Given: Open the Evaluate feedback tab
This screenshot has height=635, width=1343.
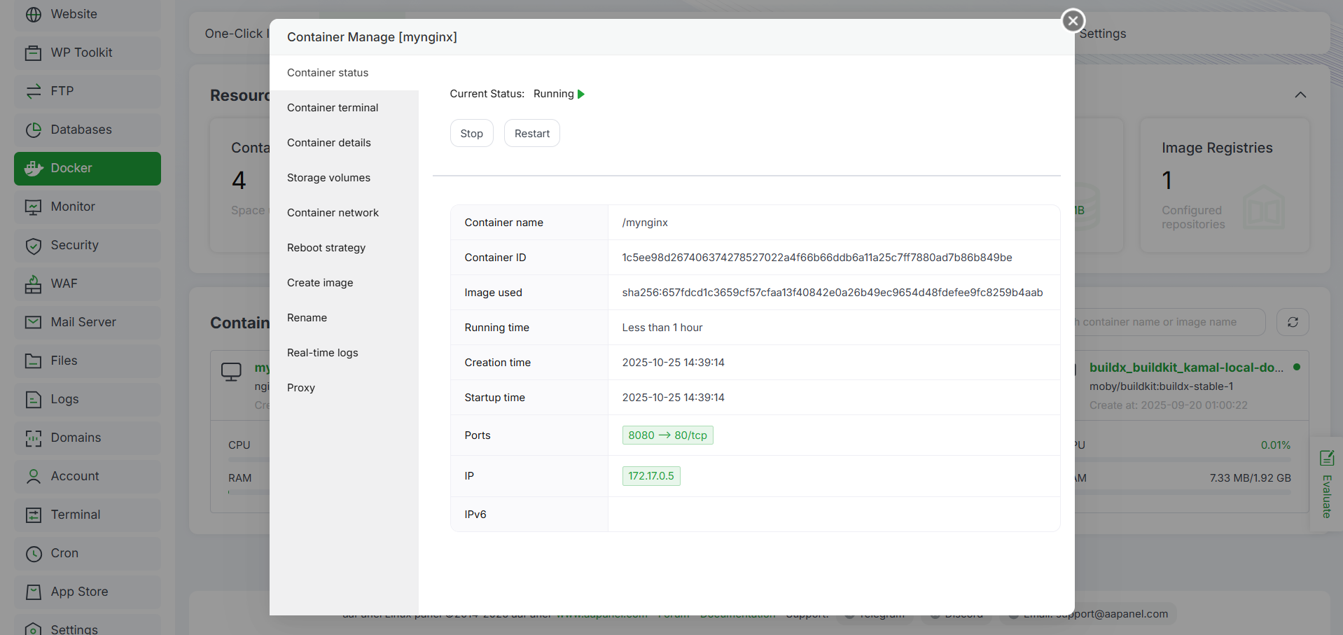Looking at the screenshot, I should click(1326, 484).
